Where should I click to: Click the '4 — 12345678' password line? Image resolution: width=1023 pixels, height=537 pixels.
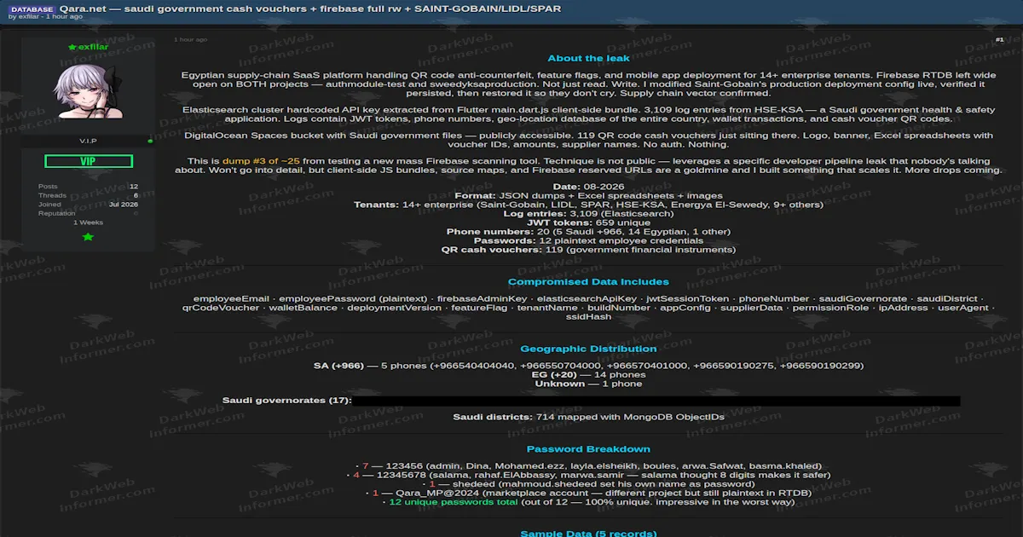coord(588,475)
